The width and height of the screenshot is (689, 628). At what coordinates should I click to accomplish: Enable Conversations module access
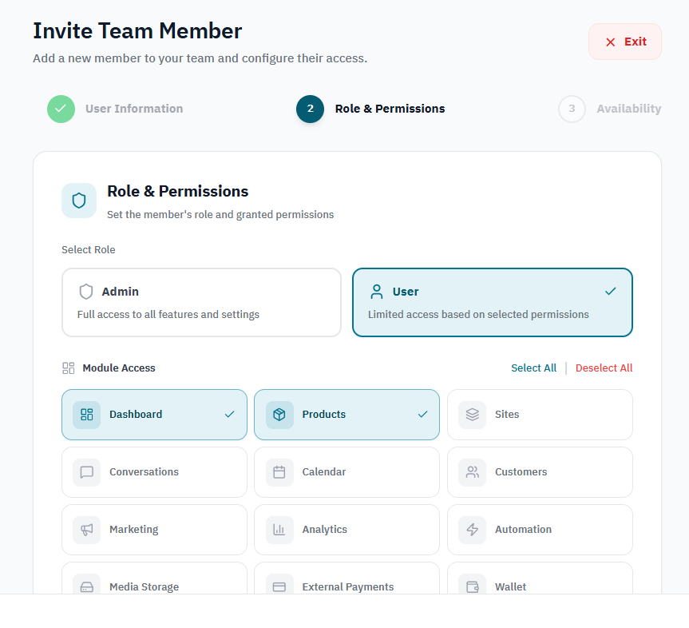[154, 472]
